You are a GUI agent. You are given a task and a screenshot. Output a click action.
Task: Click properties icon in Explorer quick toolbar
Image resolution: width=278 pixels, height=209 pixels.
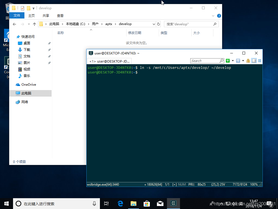[x=23, y=8]
